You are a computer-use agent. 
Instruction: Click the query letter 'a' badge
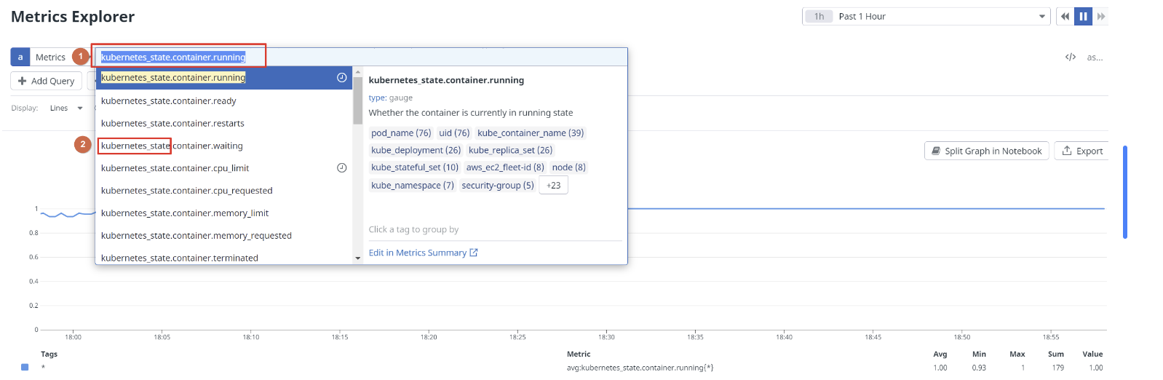20,57
